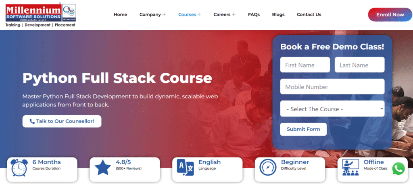Expand the Courses menu

coord(190,14)
